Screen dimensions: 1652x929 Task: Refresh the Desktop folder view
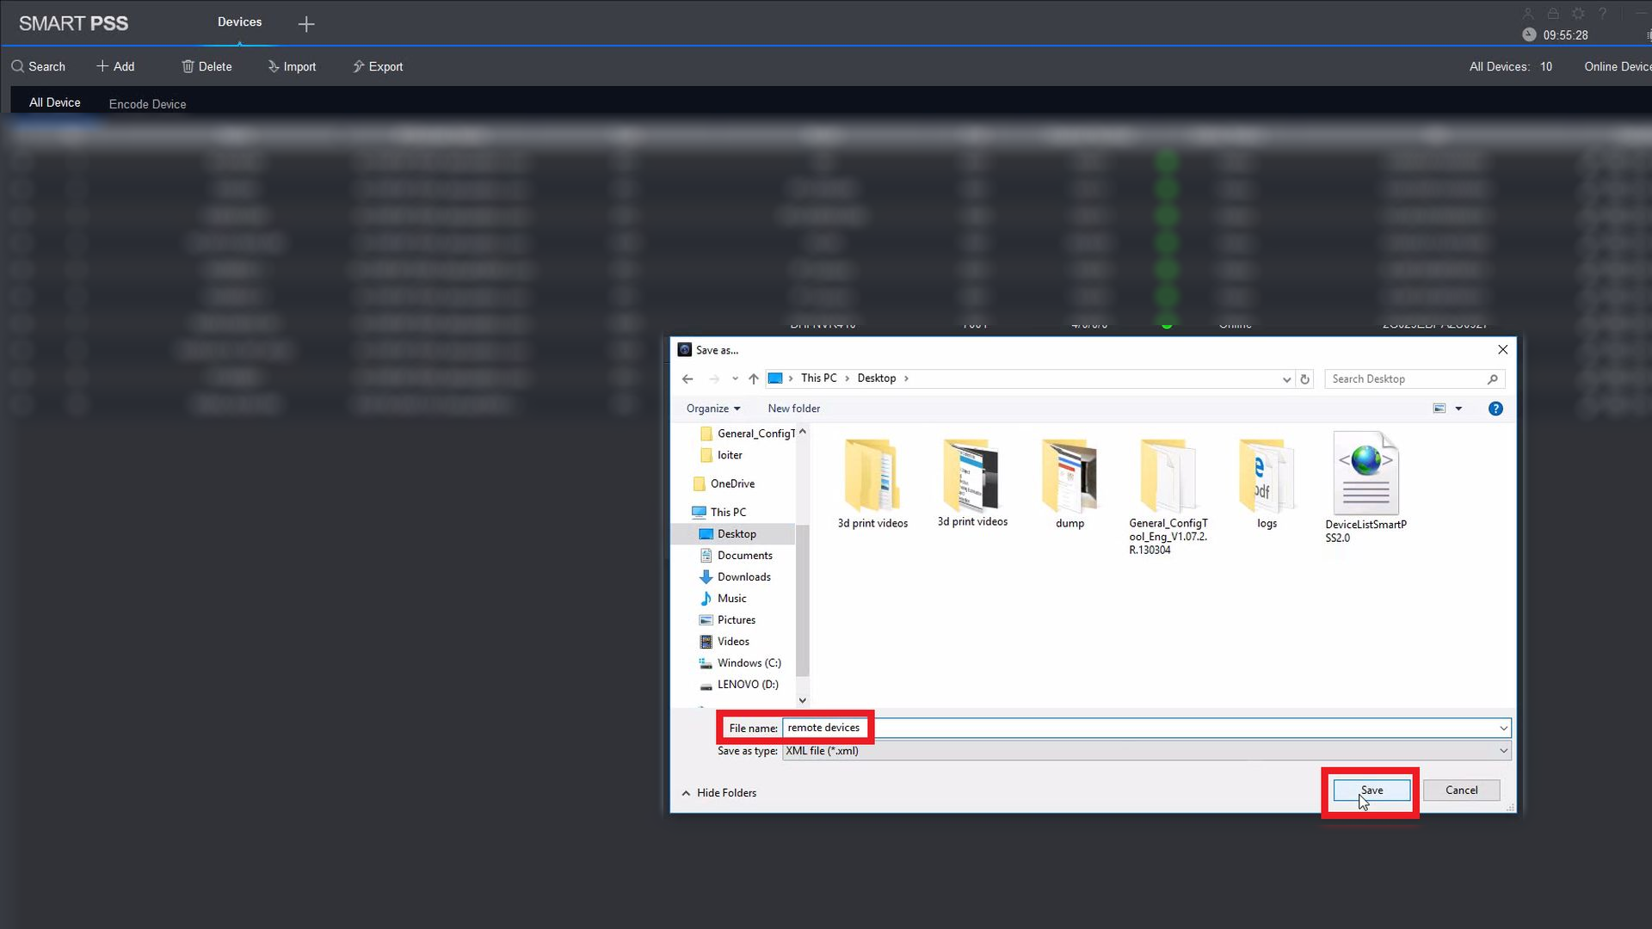coord(1304,379)
